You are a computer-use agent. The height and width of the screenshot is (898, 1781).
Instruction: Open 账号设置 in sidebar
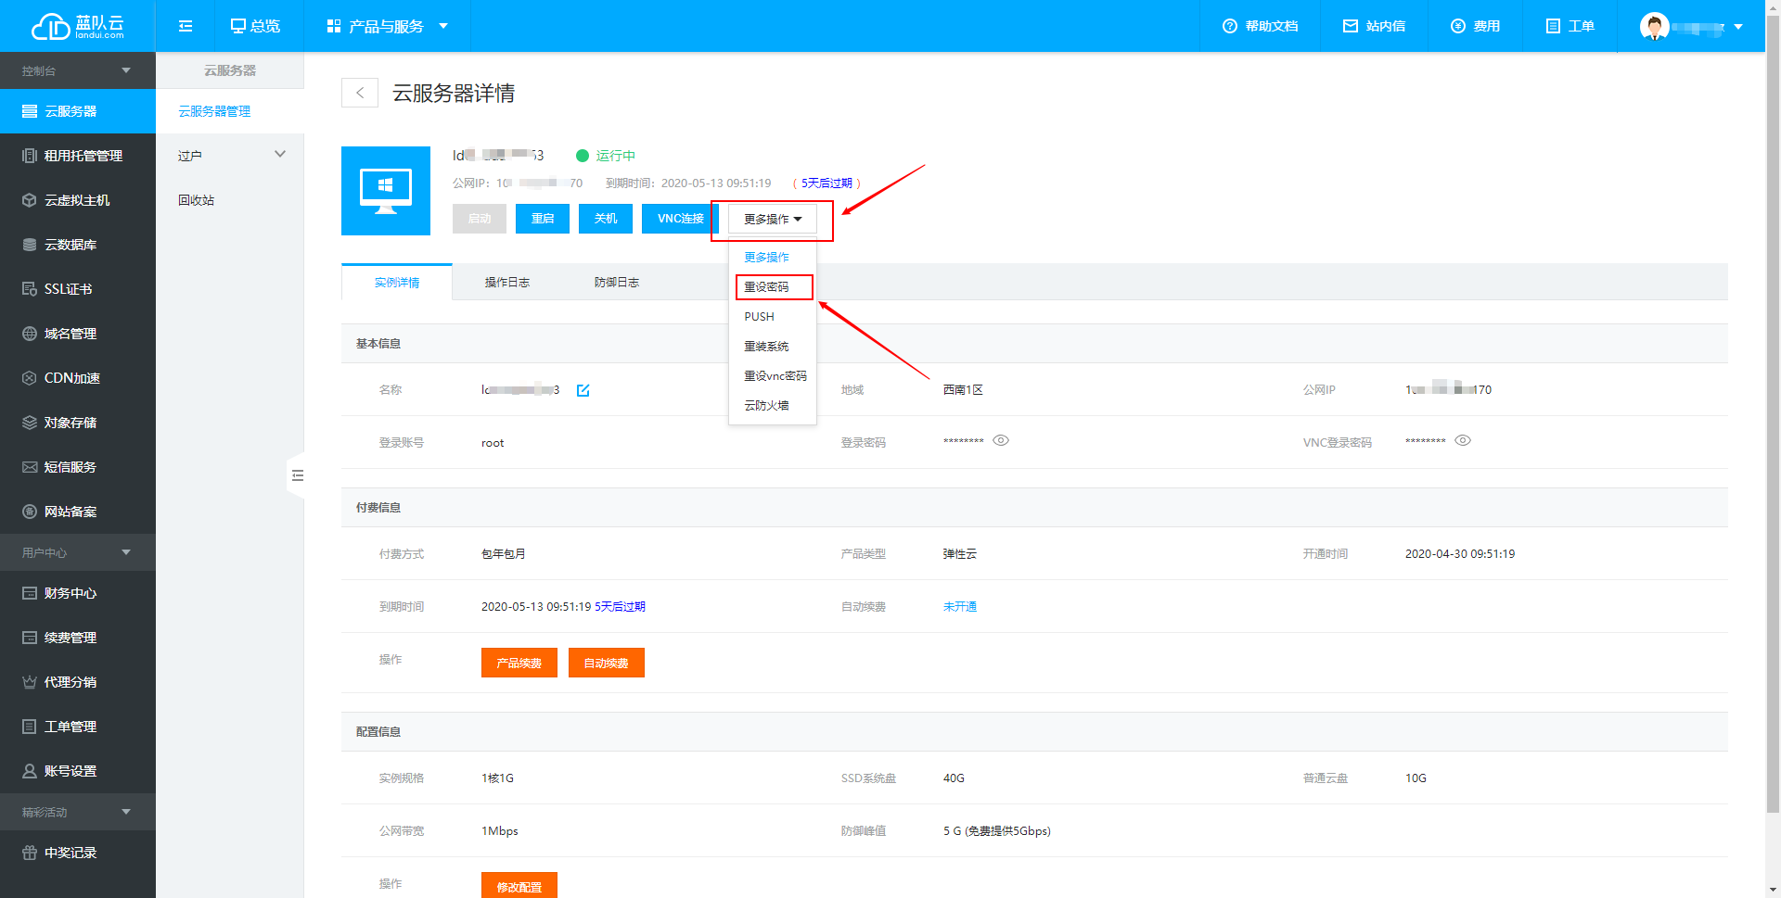pos(78,771)
